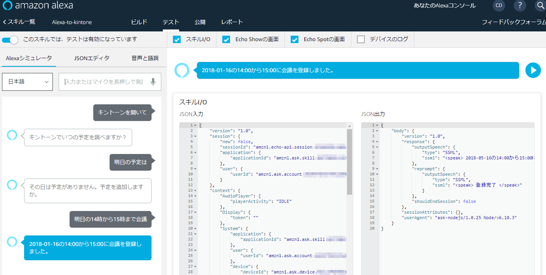Collapse AudioPlayer block at line 14 in JSON入力
The height and width of the screenshot is (275, 546).
(x=195, y=196)
